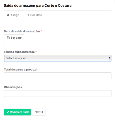Click the green Complete Task button
The image size is (115, 120).
(x=17, y=112)
